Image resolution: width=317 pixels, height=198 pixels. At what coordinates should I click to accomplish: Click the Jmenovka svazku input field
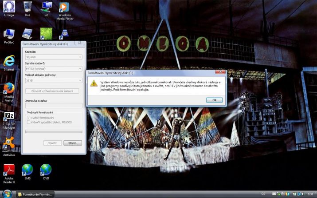[54, 106]
